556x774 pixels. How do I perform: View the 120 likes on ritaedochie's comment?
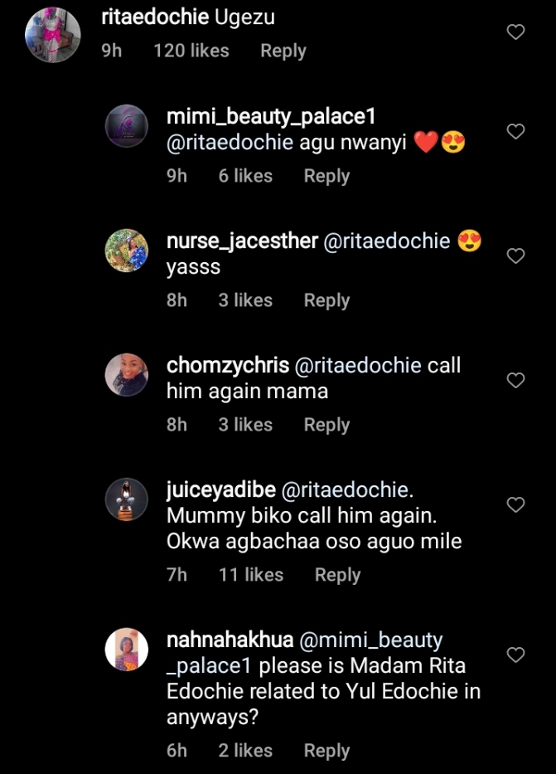(191, 51)
